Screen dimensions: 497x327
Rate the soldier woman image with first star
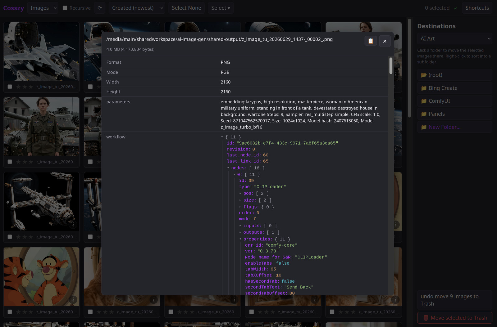click(18, 162)
